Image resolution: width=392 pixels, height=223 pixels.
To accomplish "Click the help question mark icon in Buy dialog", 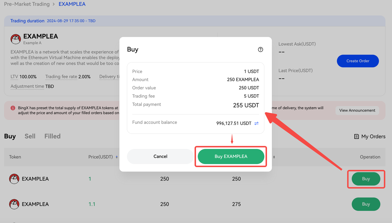I will (x=260, y=49).
